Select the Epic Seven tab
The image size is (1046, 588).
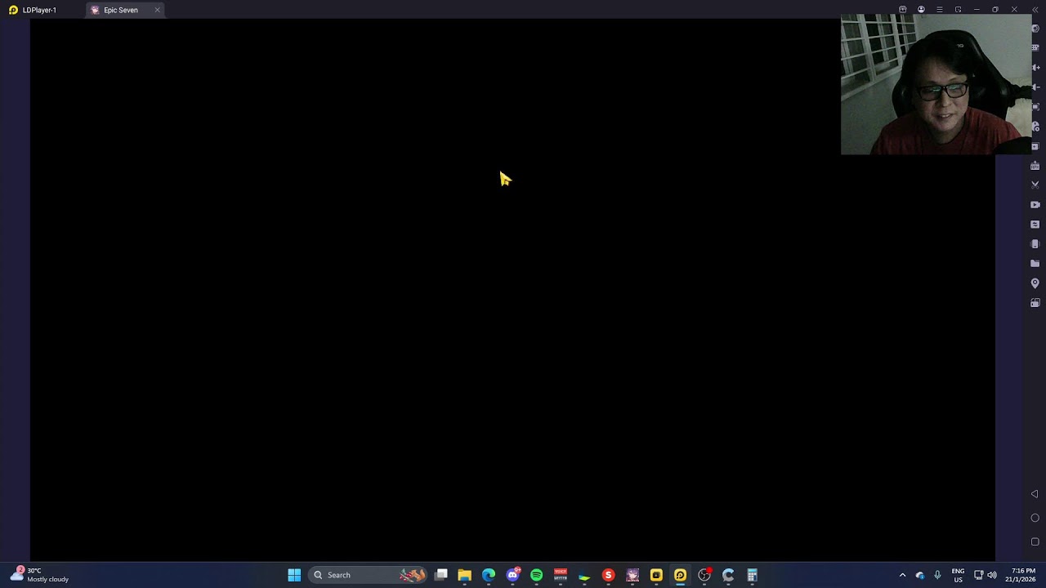(120, 10)
